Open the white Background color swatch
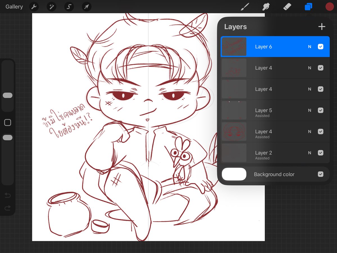337x253 pixels. point(234,174)
